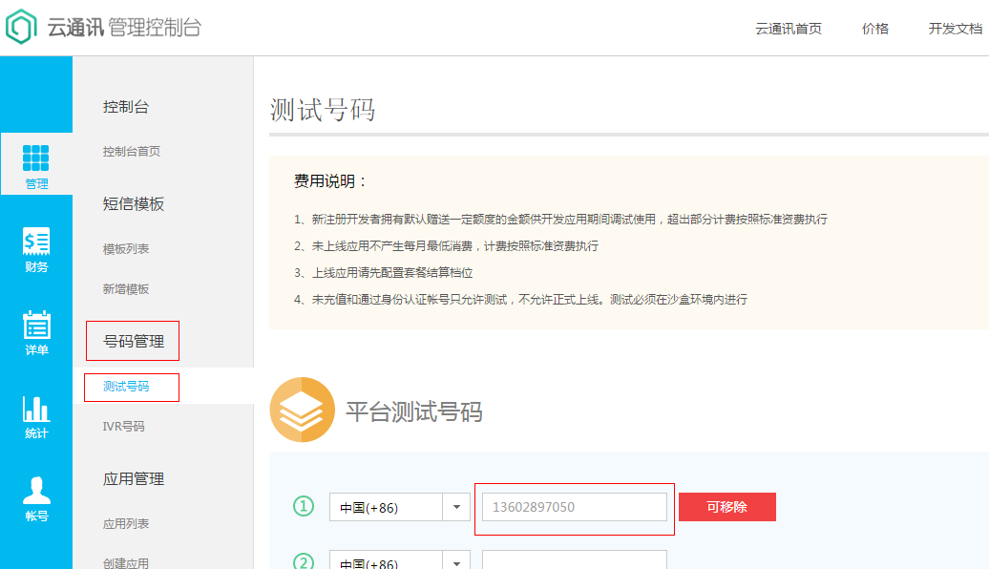Open the 统计 bar chart icon
Image resolution: width=989 pixels, height=569 pixels.
(36, 409)
